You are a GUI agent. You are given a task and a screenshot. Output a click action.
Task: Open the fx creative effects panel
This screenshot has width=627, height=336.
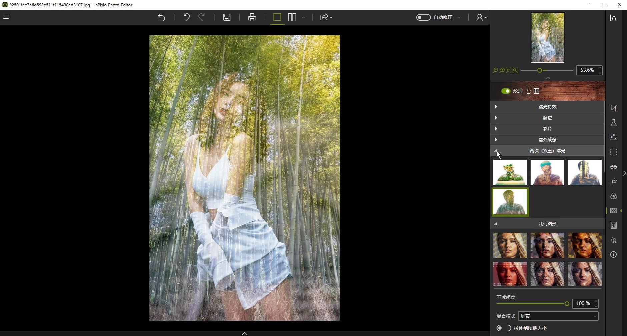click(x=613, y=181)
